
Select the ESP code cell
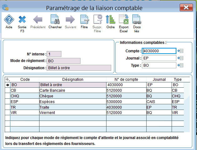pyautogui.click(x=25, y=101)
